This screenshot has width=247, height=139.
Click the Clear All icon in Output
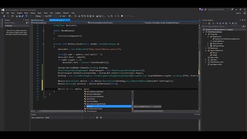[x=97, y=117]
